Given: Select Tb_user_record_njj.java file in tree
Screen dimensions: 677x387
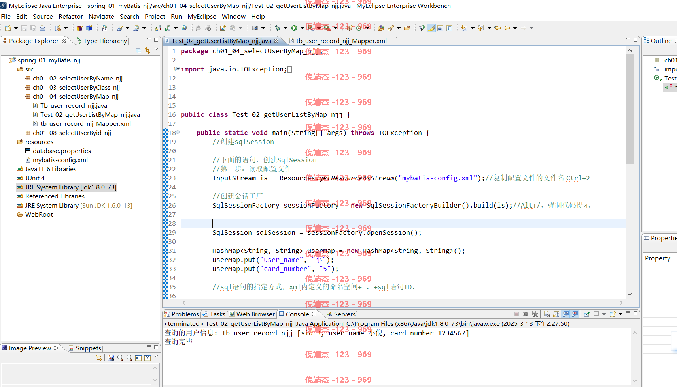Looking at the screenshot, I should (x=74, y=105).
